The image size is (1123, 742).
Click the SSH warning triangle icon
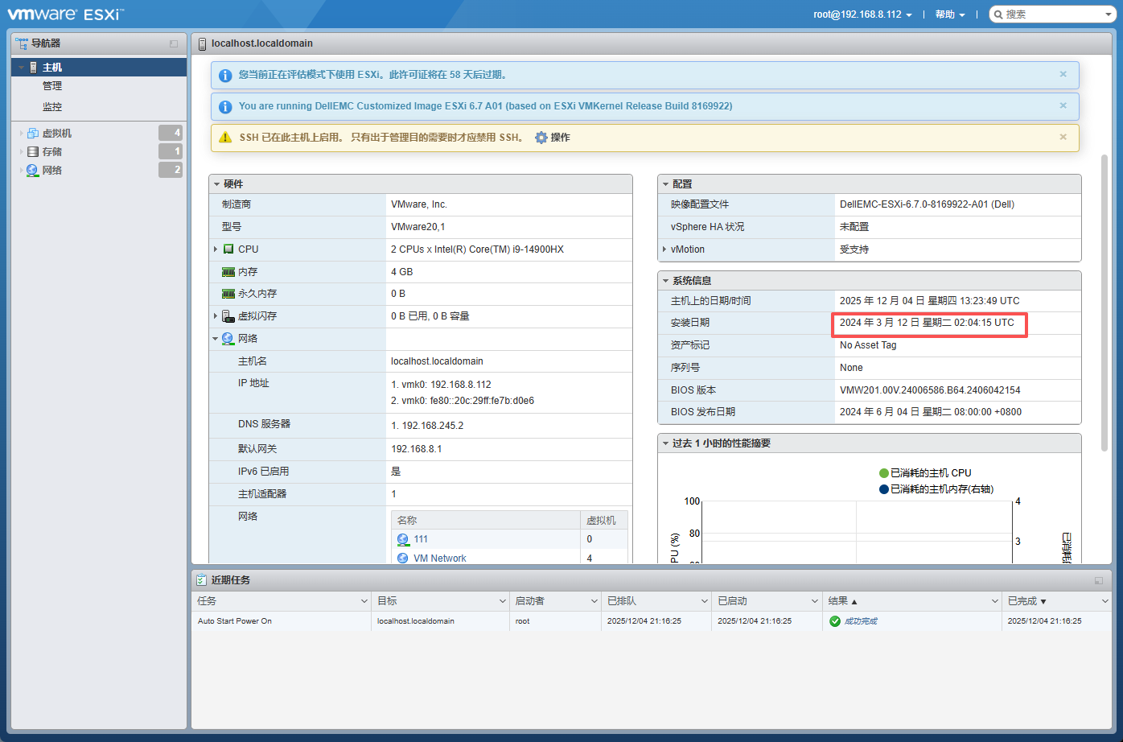pyautogui.click(x=226, y=138)
